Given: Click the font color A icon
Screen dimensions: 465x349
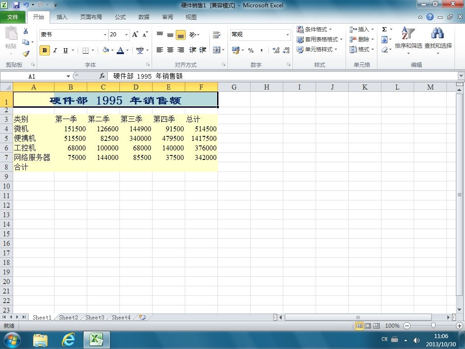Looking at the screenshot, I should 120,50.
